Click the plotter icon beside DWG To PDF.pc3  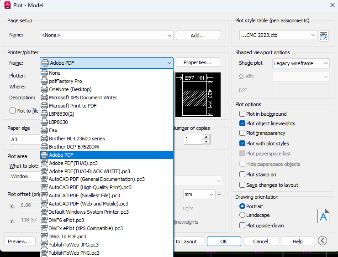[x=44, y=236]
